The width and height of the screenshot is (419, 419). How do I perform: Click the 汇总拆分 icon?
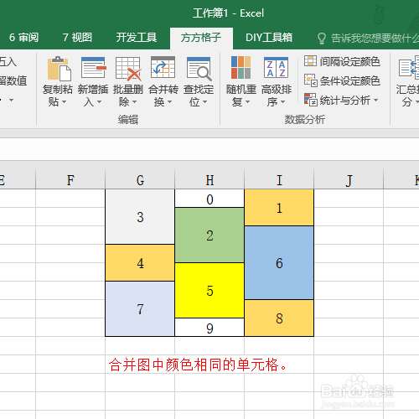pos(409,67)
